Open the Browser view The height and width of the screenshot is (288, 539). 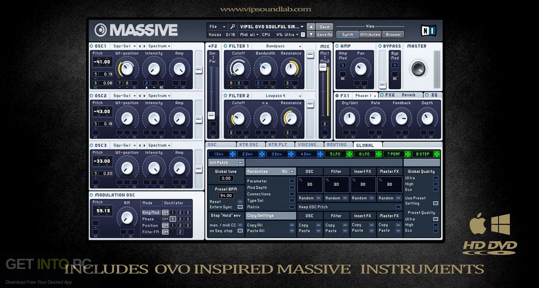click(x=393, y=35)
